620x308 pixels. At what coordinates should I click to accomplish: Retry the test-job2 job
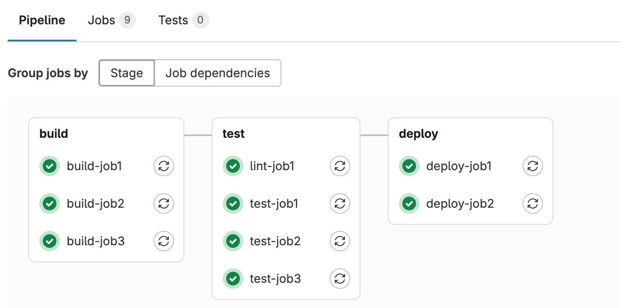340,241
